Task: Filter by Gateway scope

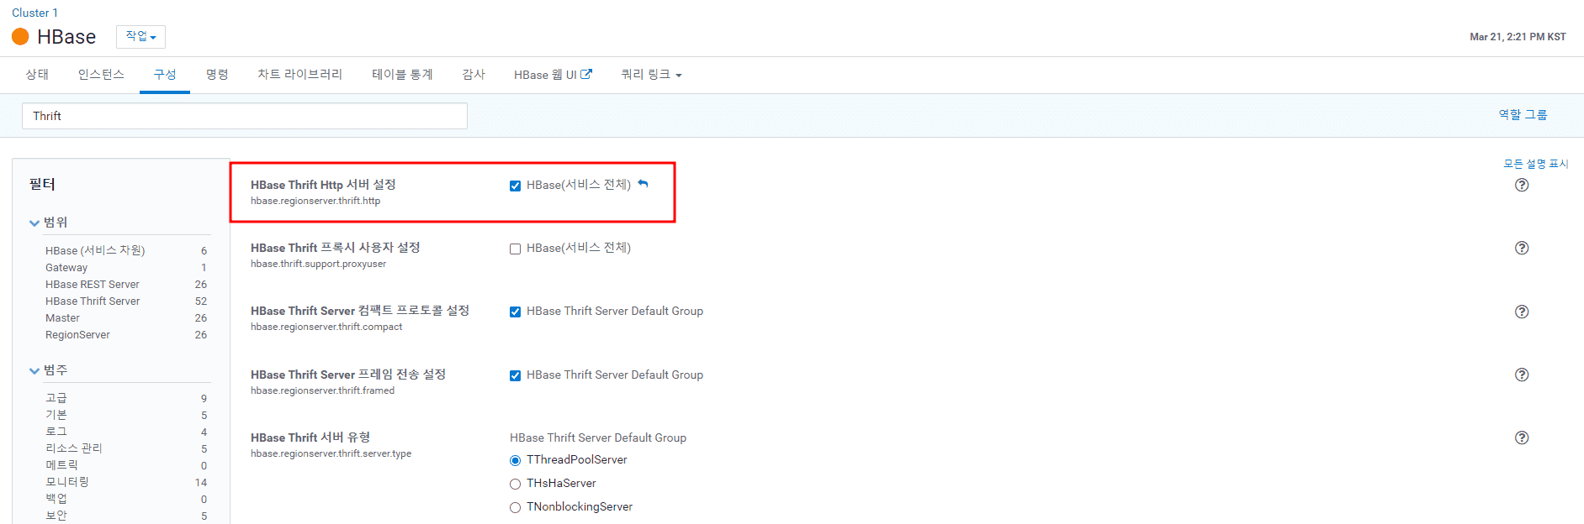Action: pos(66,268)
